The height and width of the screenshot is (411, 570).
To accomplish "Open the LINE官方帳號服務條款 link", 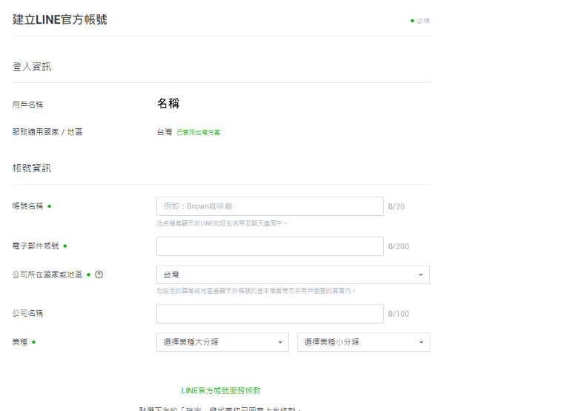I will 221,391.
